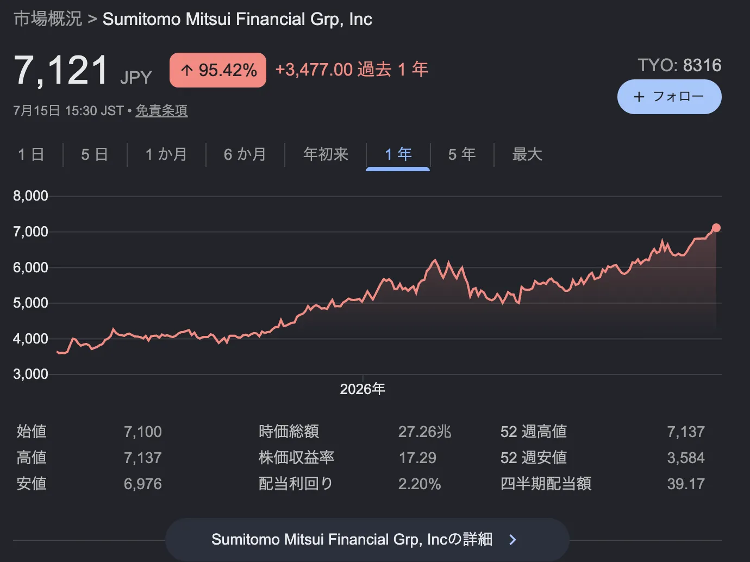Select the 5 年 range tab

[462, 154]
